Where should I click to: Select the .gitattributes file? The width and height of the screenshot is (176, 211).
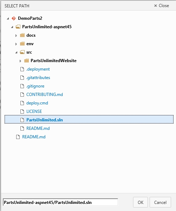[38, 78]
